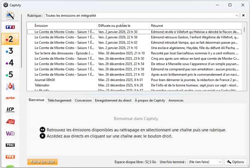Select the red tag channel below LCP
250x168 pixels.
point(10,122)
